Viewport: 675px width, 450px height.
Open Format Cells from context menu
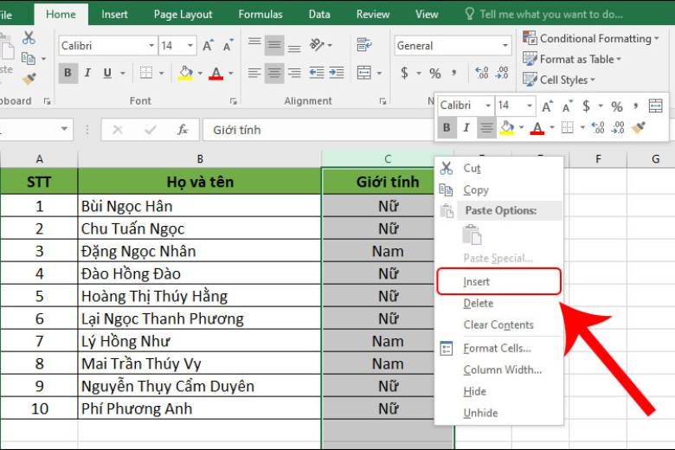(x=498, y=348)
